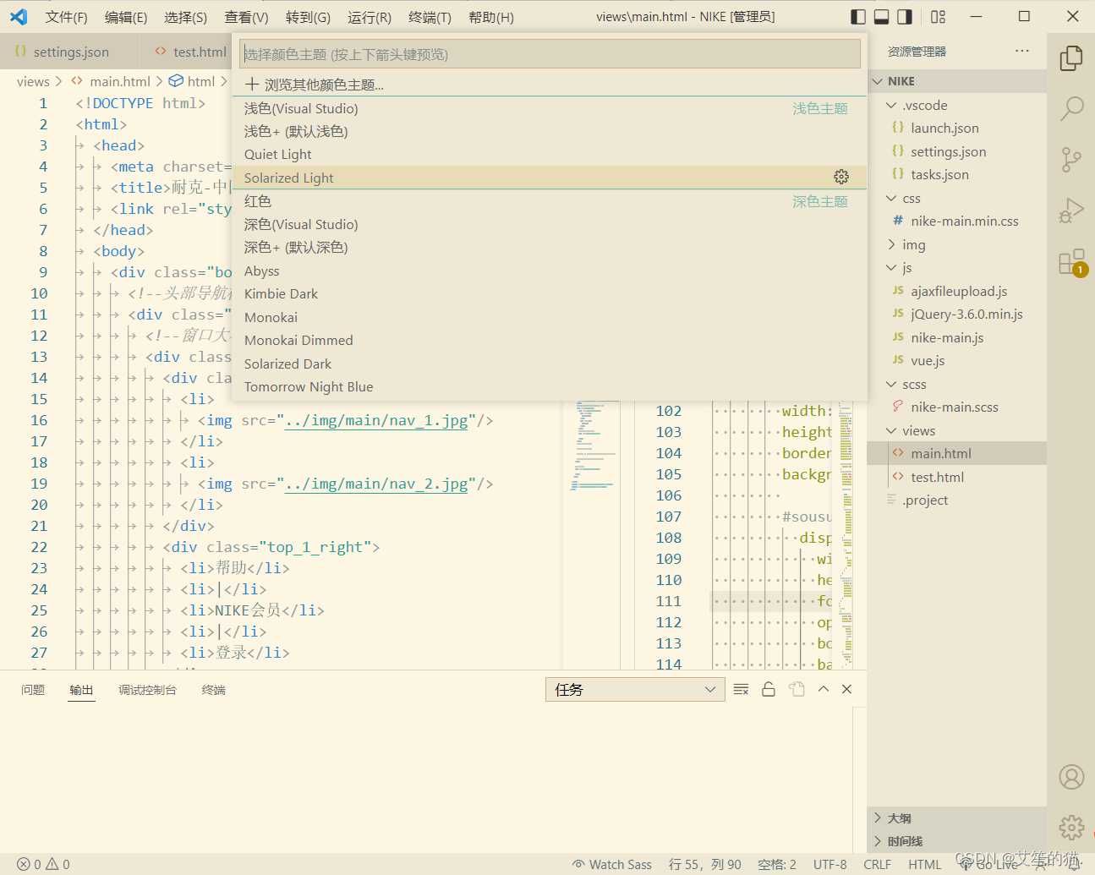Collapse the css folder
The width and height of the screenshot is (1095, 875).
[x=956, y=198]
